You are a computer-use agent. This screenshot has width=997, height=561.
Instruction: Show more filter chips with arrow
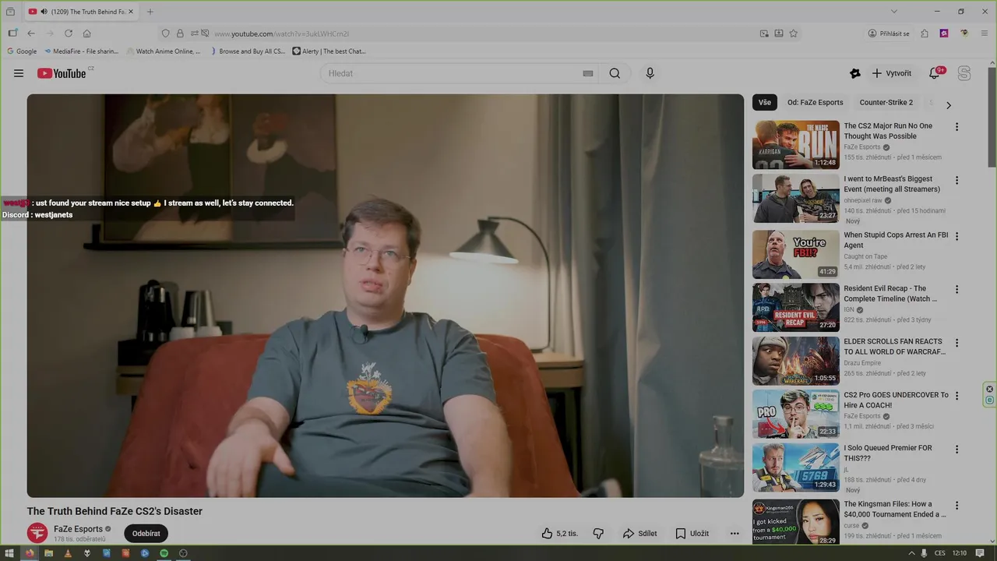click(948, 104)
